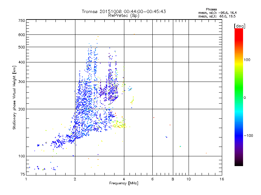This screenshot has height=195, width=261.
Task: Click the y-axis tick label '500'
Action: (22, 47)
